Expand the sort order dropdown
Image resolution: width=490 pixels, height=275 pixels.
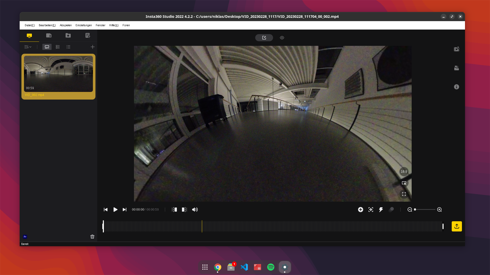pyautogui.click(x=28, y=47)
